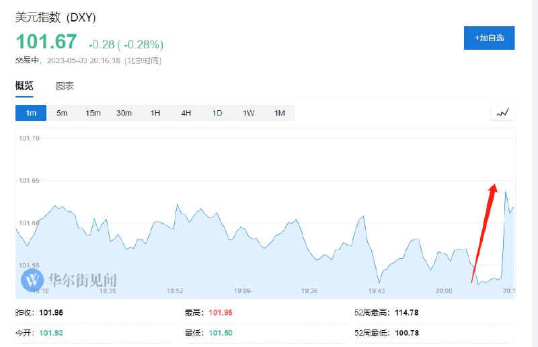Click the 101.70 y-axis label

click(29, 139)
